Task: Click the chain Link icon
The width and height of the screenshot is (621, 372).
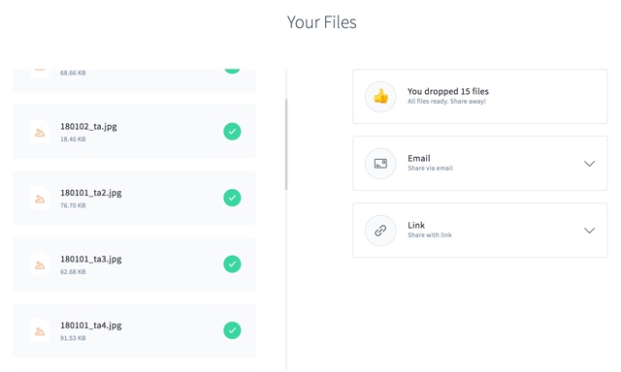Action: click(x=380, y=231)
